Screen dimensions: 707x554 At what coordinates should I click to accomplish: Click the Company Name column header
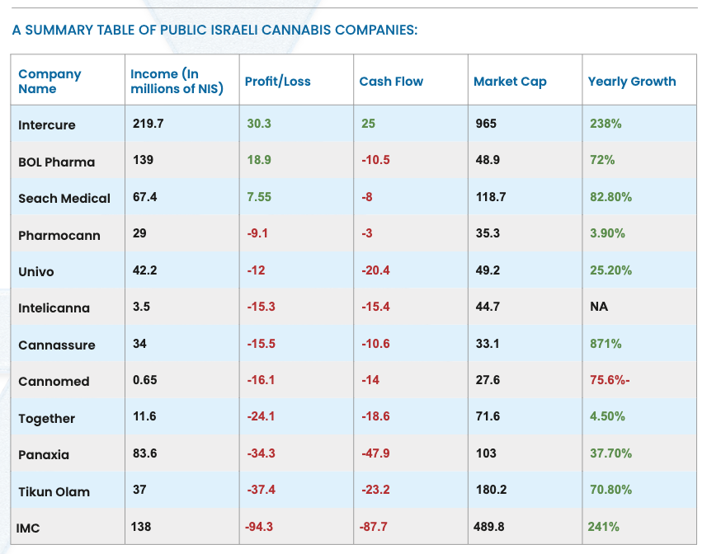click(49, 81)
